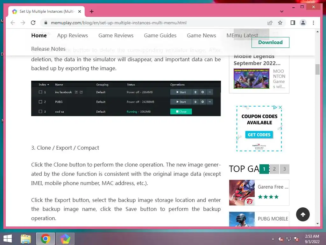Click the muted volume tray icon
Viewport: 326px width, 245px height.
281,239
